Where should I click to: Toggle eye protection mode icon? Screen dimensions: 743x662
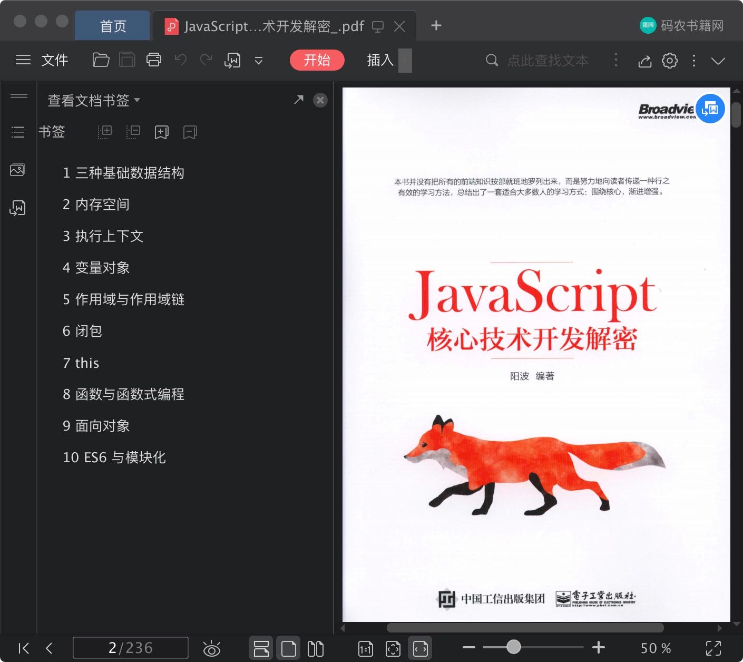coord(212,648)
